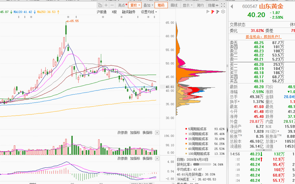Click the unlock padlock icon in toolbar
The width and height of the screenshot is (295, 184).
100,5
